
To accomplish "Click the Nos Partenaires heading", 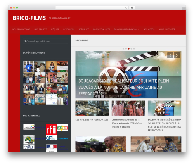I will [31, 116].
